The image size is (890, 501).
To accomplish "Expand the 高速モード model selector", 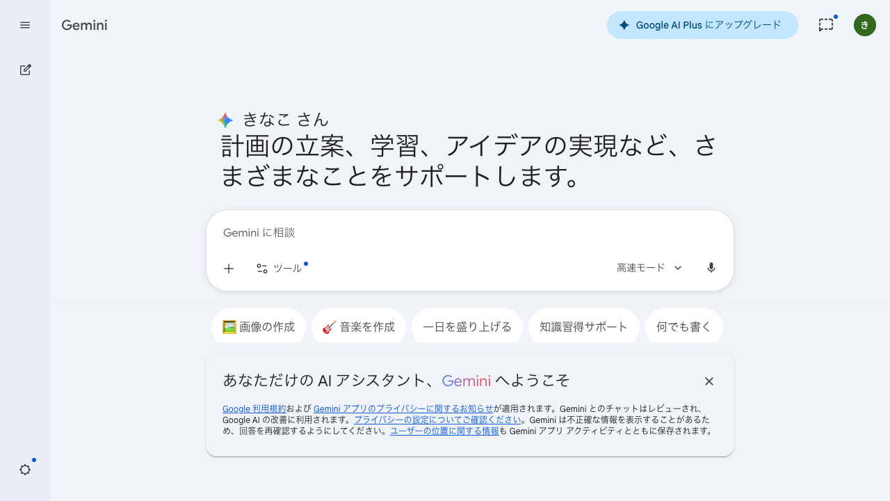I will pos(649,268).
